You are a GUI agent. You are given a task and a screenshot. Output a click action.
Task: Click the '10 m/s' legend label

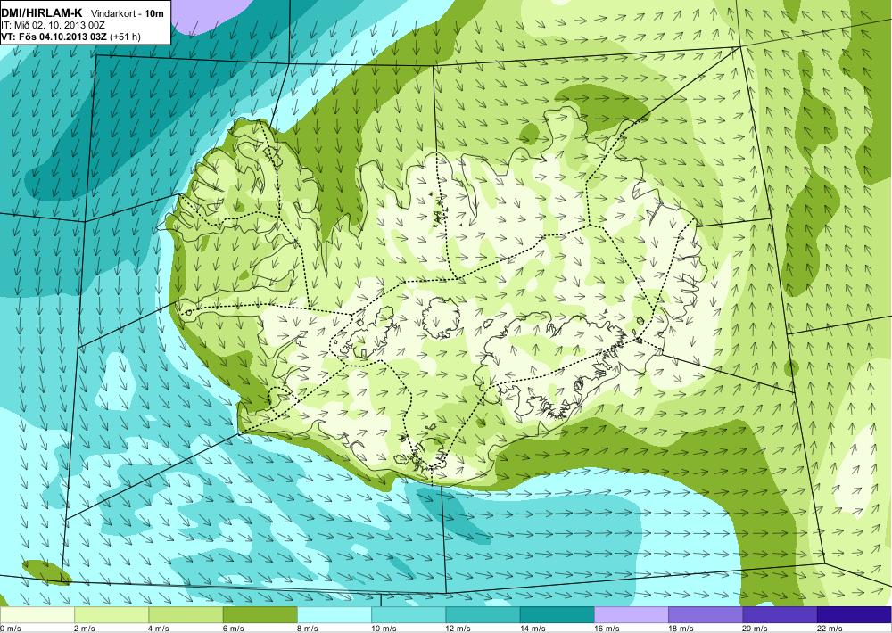coord(384,629)
